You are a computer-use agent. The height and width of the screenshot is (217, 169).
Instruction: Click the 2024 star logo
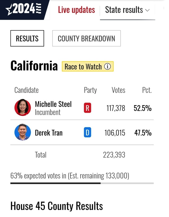pos(23,9)
